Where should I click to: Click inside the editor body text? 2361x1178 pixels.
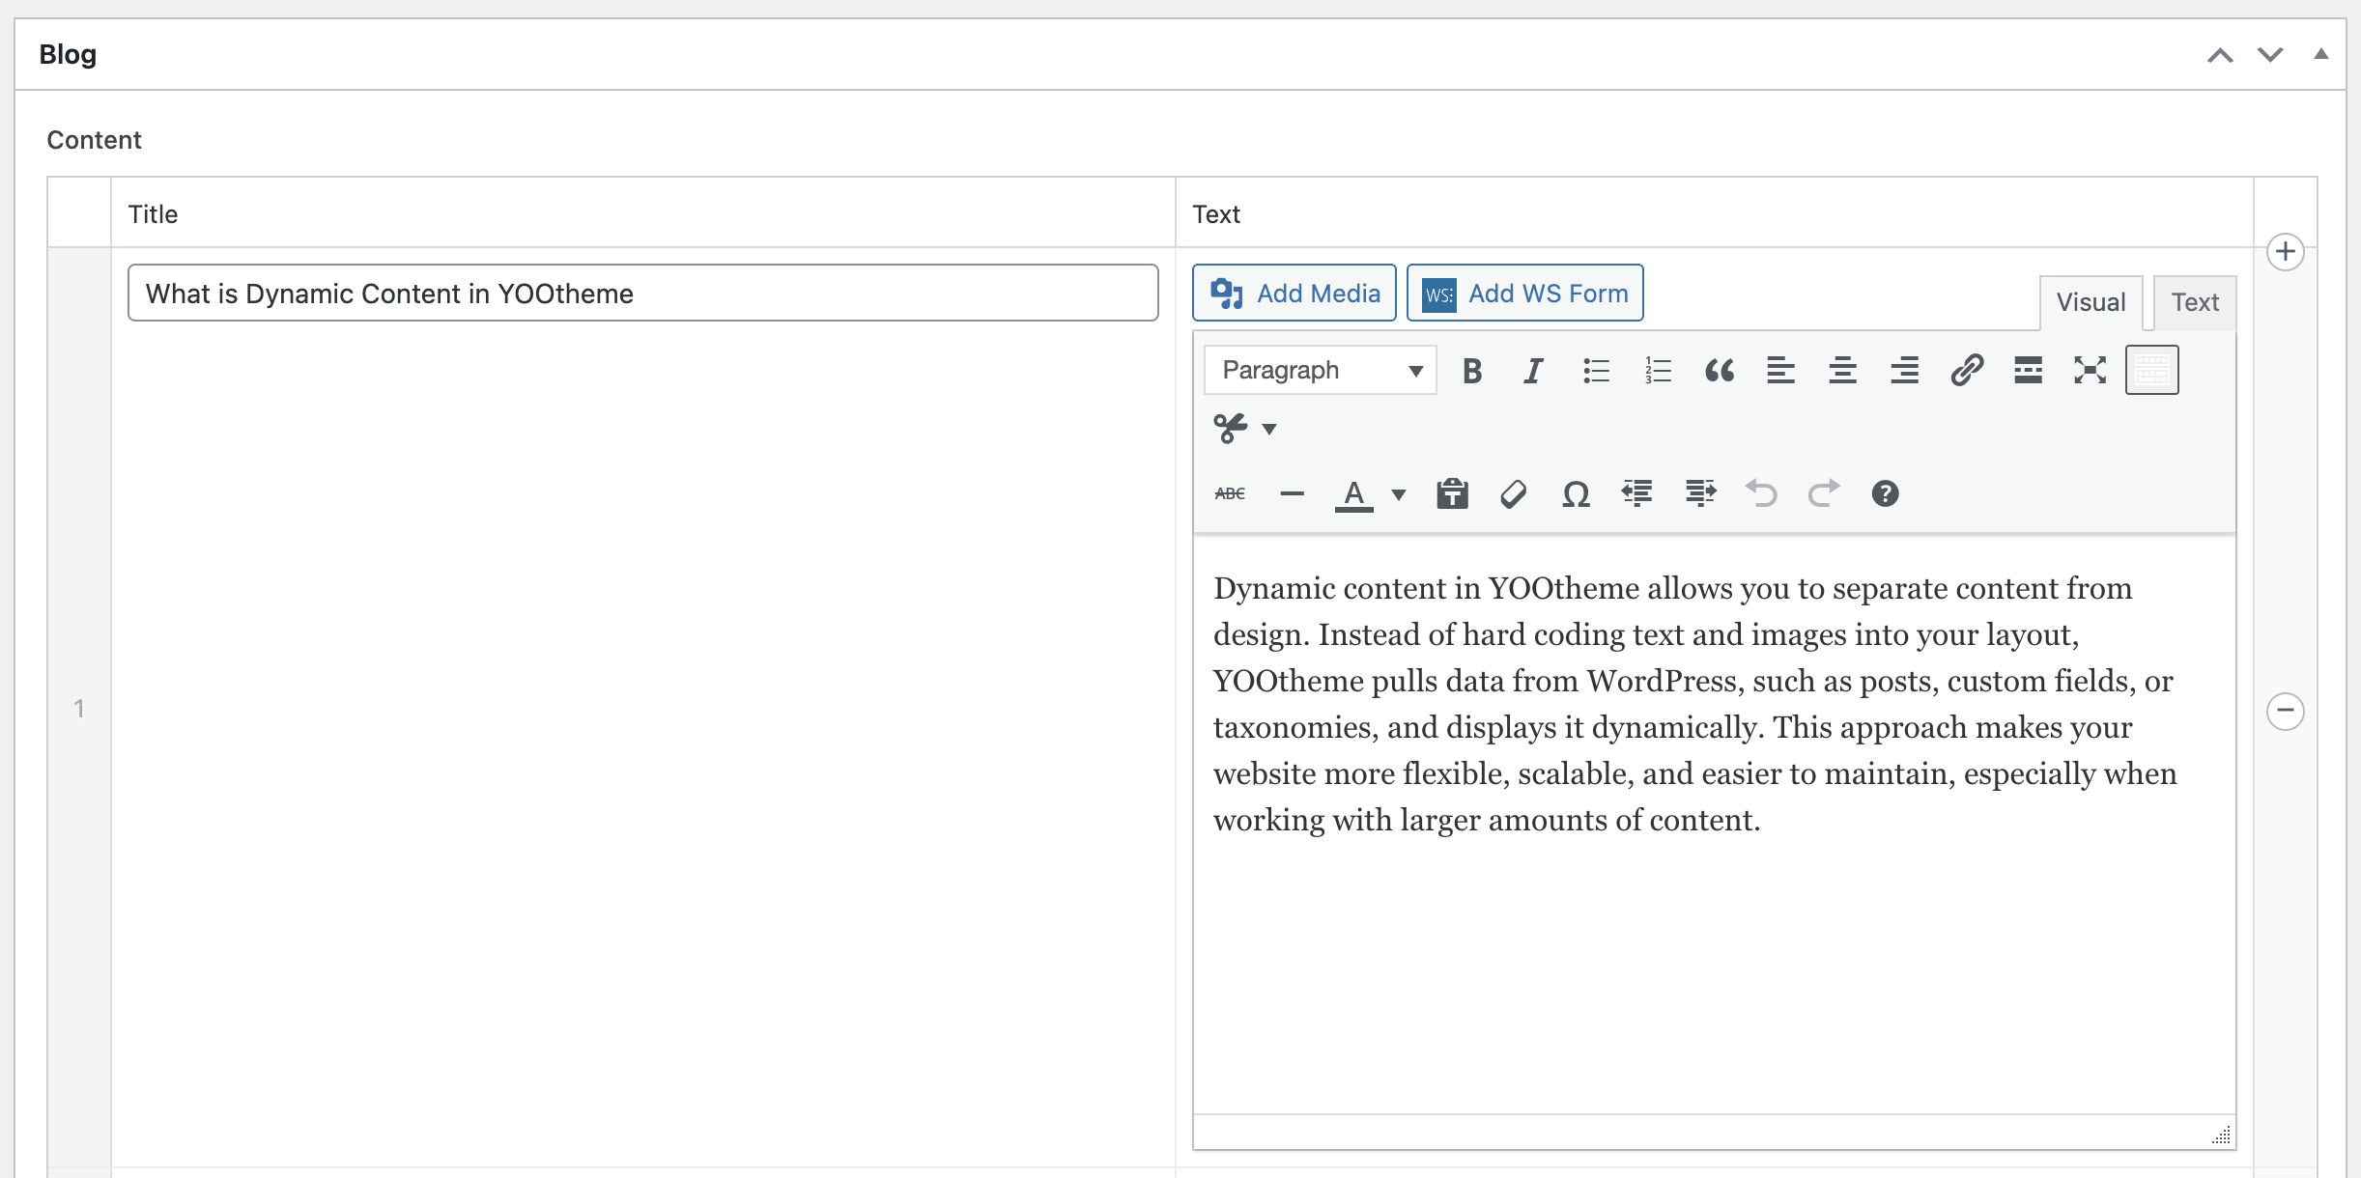(1694, 704)
